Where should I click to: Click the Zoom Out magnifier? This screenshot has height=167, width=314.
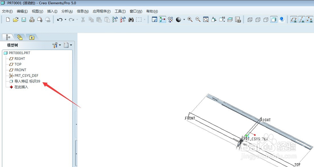(198, 20)
